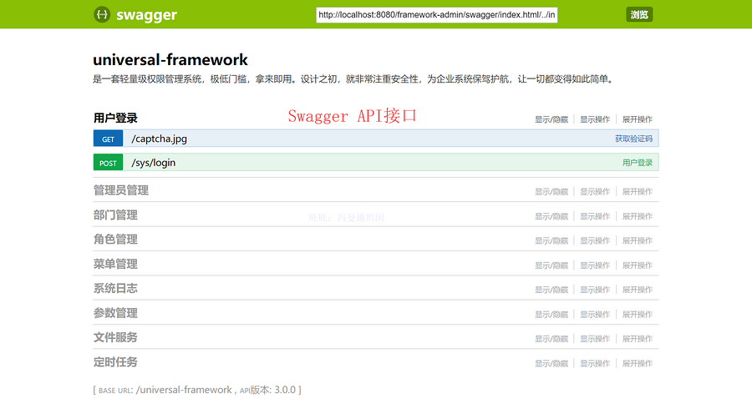Click 显示/隐藏 for 定时任务
The image size is (752, 399).
pyautogui.click(x=551, y=364)
